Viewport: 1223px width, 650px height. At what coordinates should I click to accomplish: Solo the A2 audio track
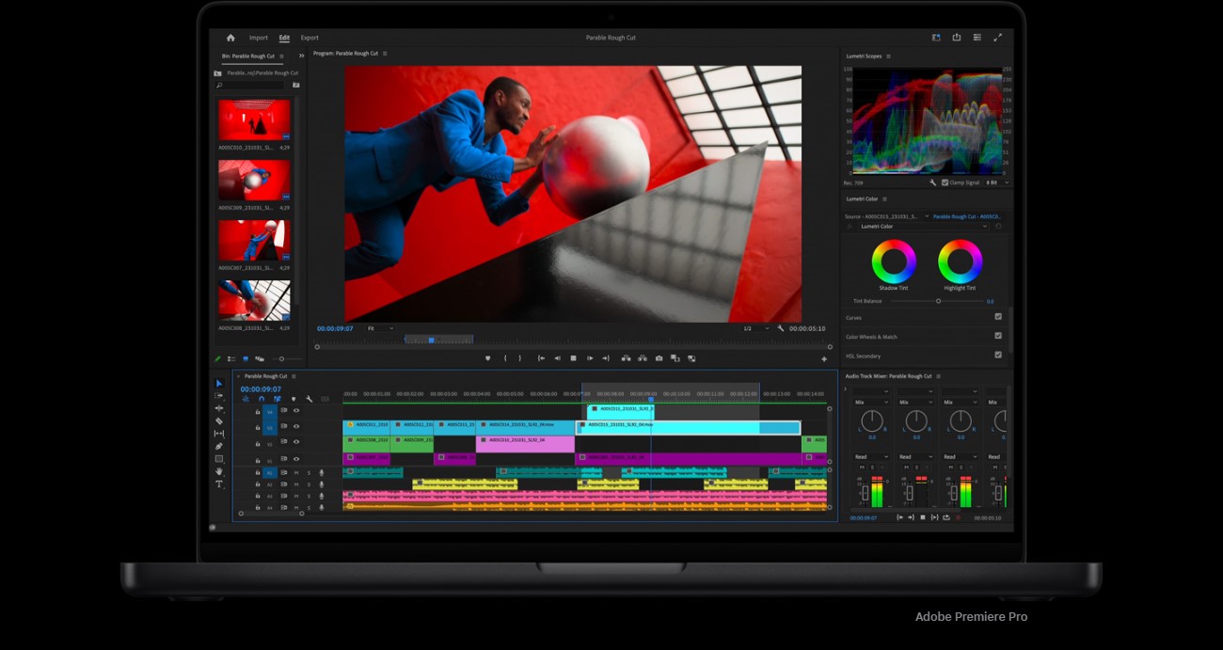click(309, 484)
